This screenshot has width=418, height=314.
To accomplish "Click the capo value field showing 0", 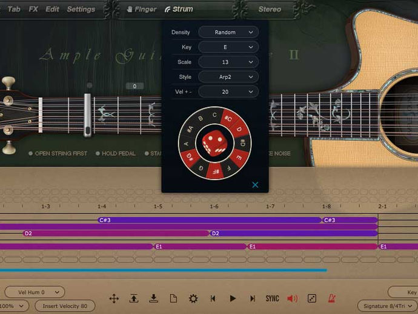I will click(134, 86).
